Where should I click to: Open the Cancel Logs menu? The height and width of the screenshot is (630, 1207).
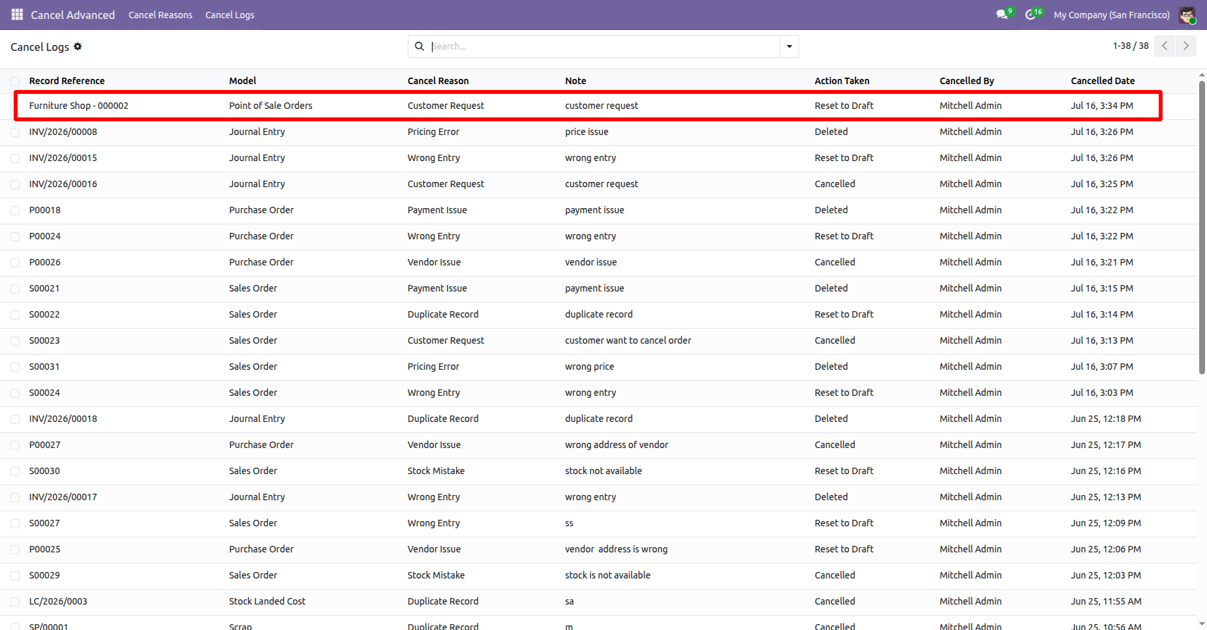(x=230, y=14)
